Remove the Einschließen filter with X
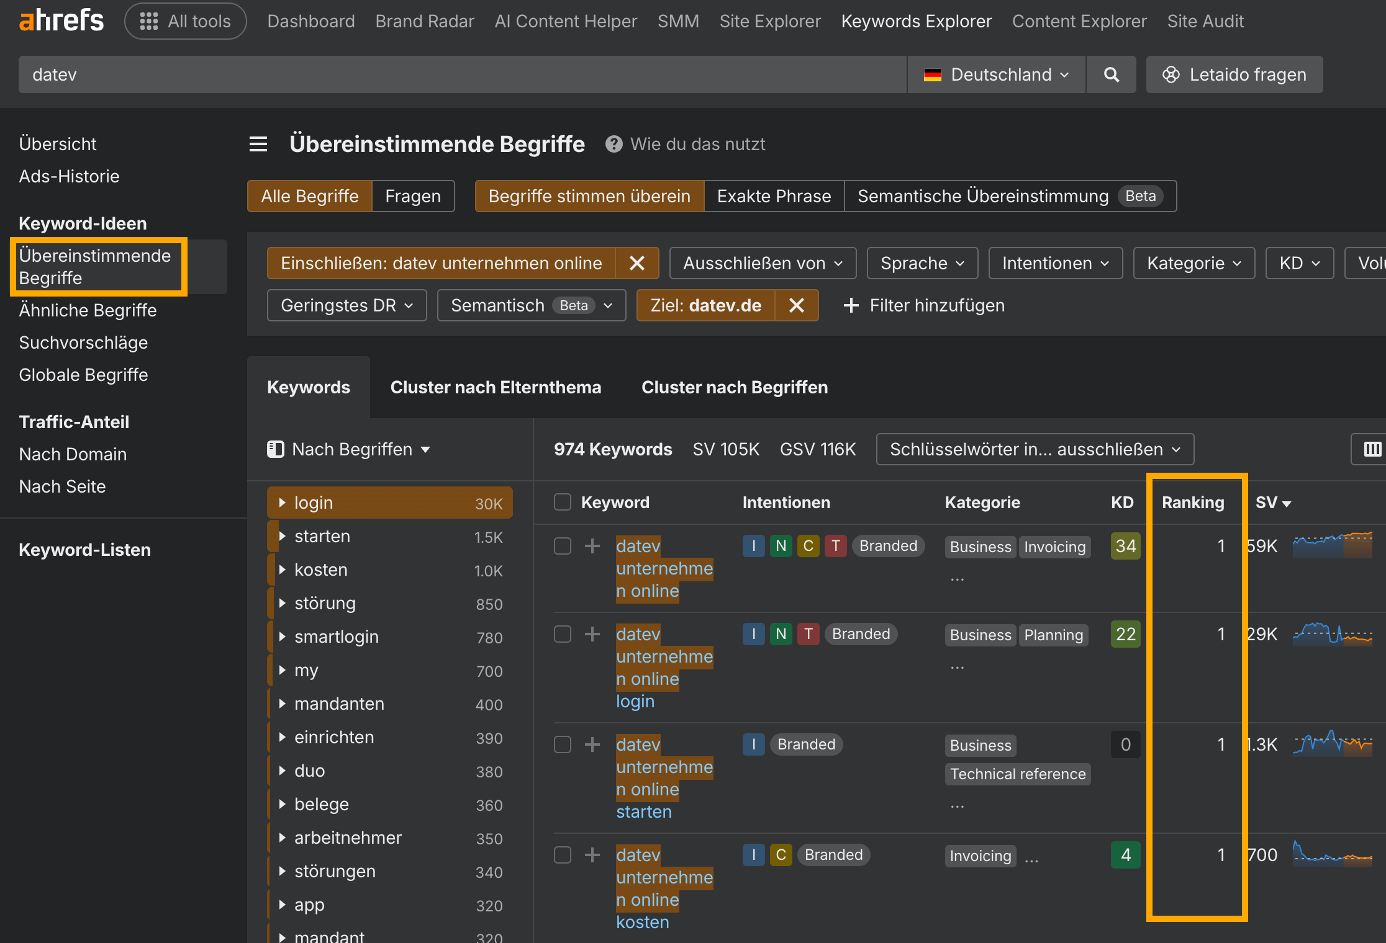This screenshot has width=1386, height=943. (x=637, y=263)
